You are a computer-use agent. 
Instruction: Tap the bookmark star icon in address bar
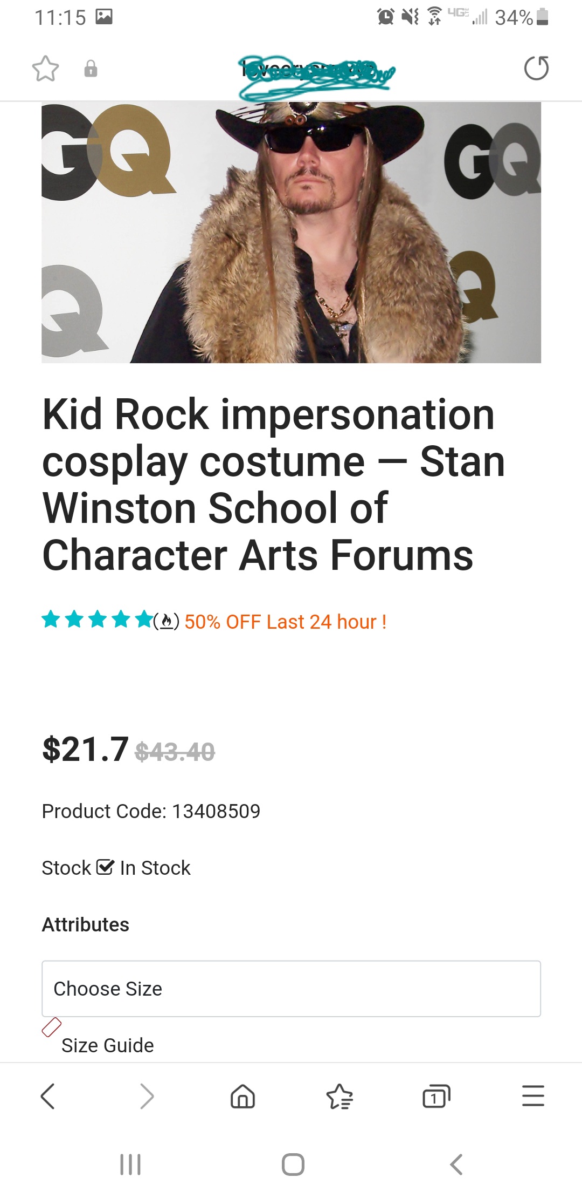pos(45,69)
